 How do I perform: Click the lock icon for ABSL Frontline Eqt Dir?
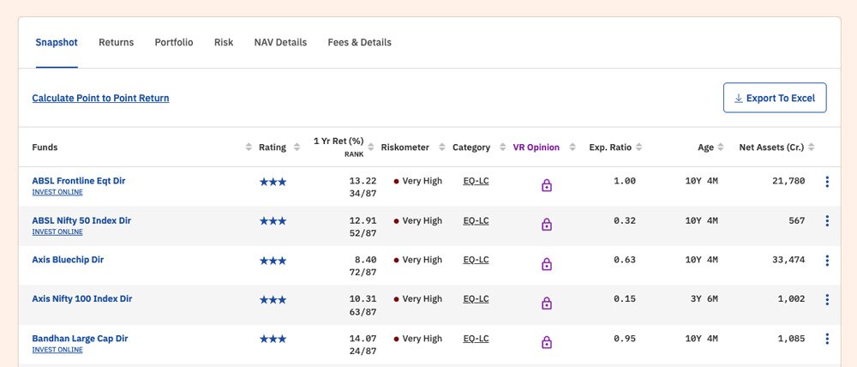click(546, 185)
